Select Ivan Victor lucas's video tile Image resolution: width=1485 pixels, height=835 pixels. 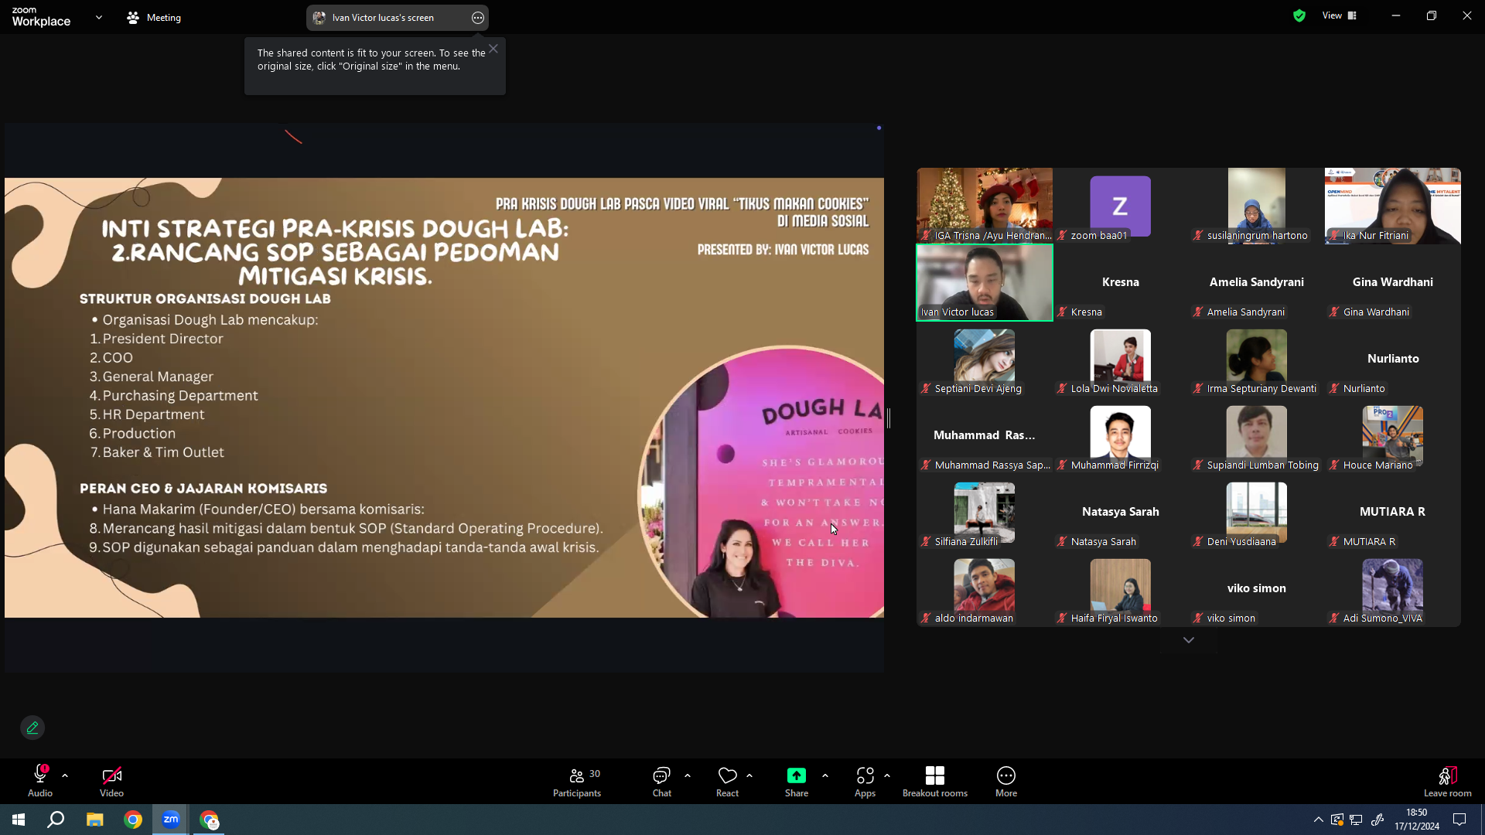(x=985, y=282)
